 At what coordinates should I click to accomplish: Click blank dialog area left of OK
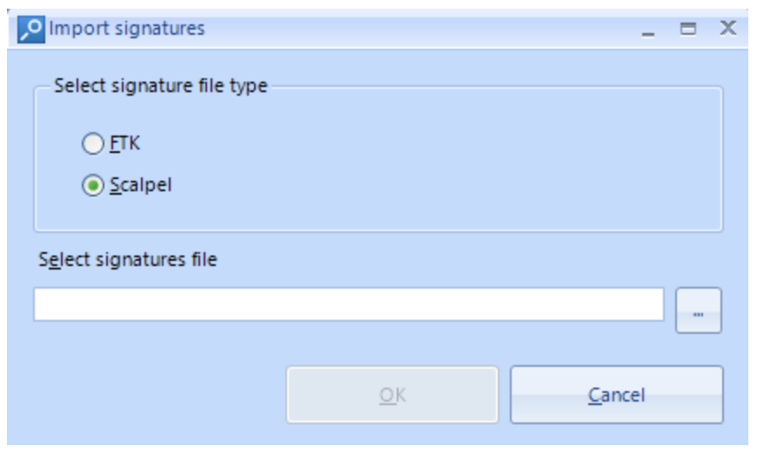(155, 395)
